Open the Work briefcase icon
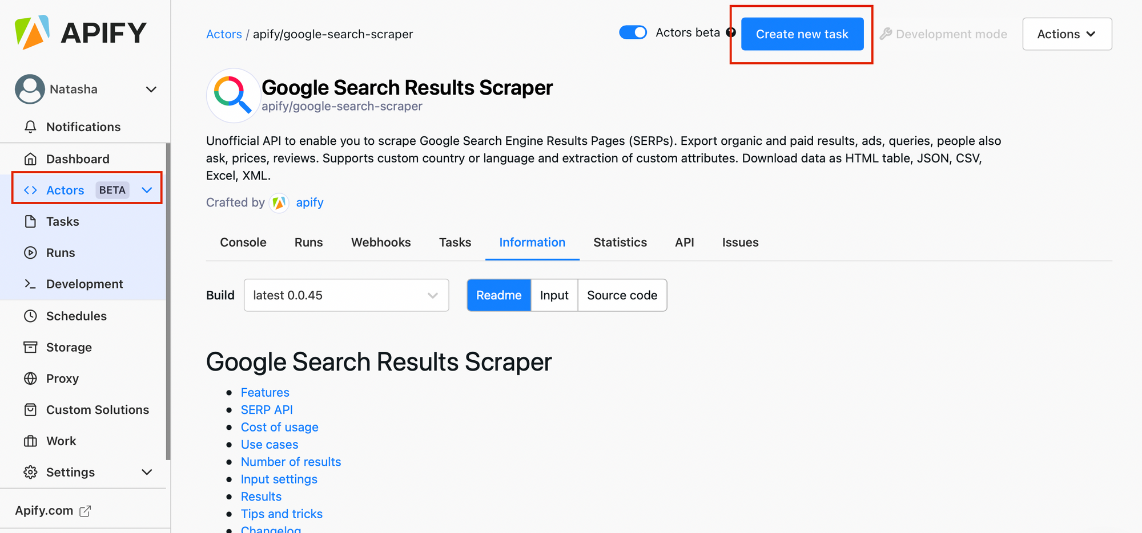The height and width of the screenshot is (533, 1142). point(31,441)
